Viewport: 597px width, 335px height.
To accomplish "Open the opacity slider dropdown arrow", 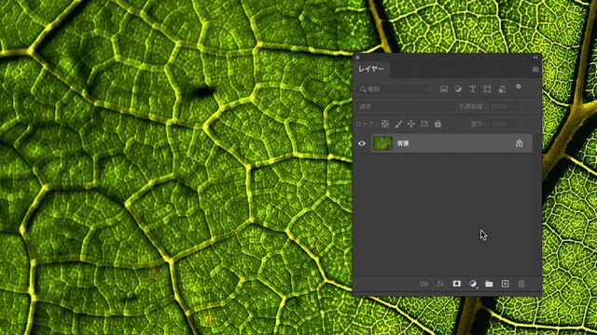I will point(516,107).
